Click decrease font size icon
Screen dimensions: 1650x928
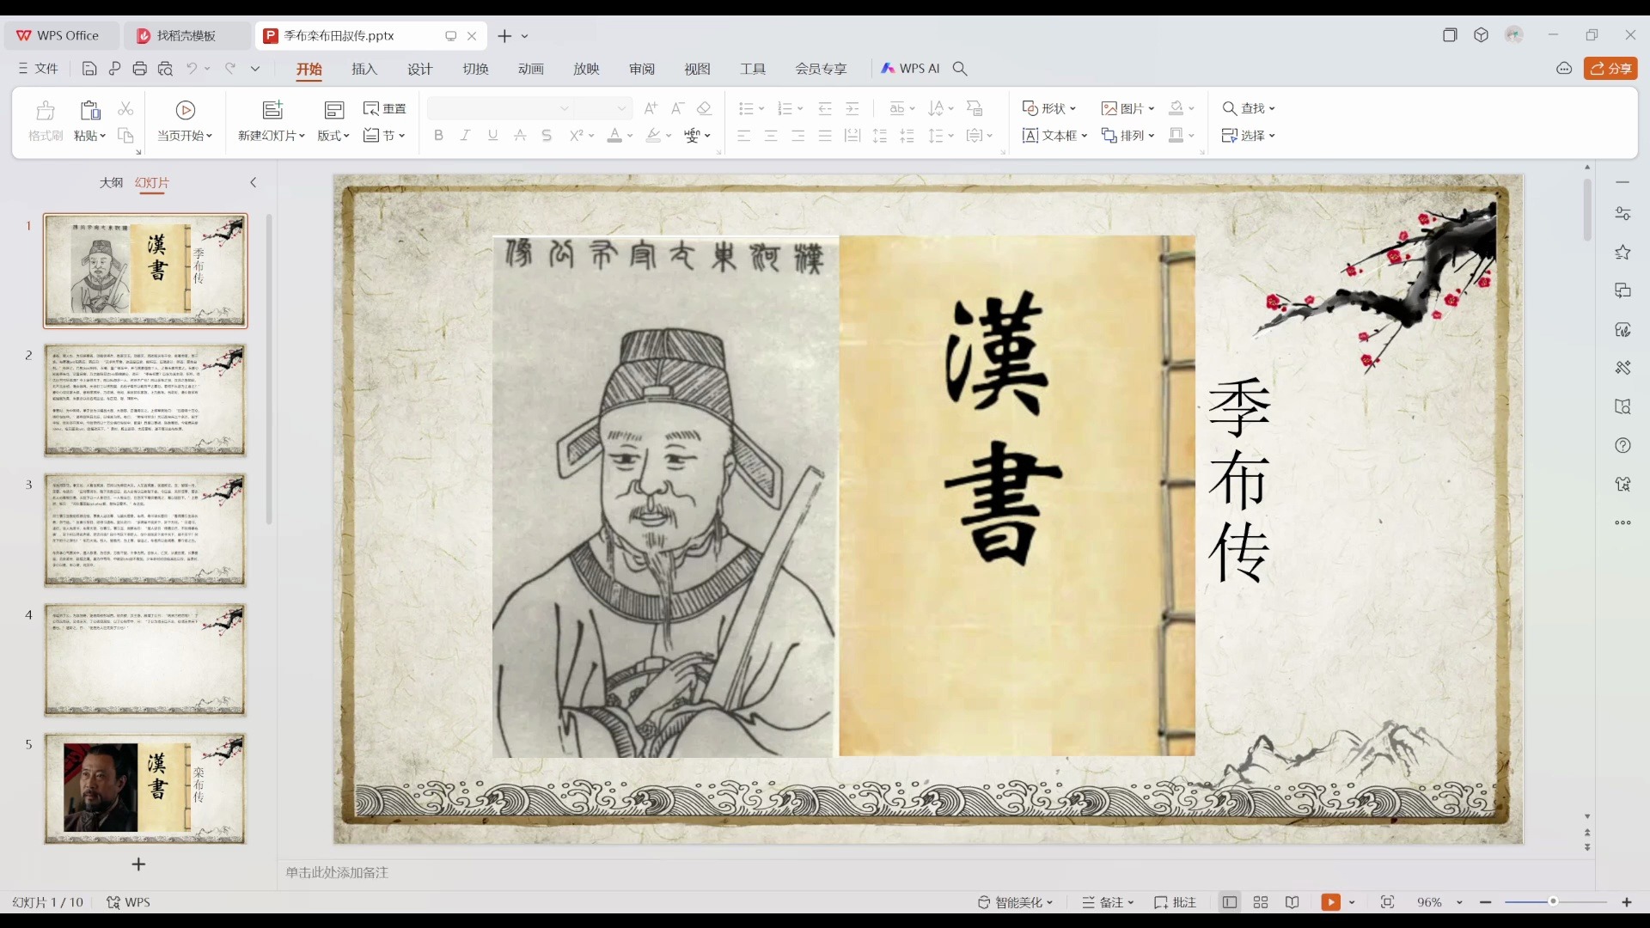click(x=677, y=108)
